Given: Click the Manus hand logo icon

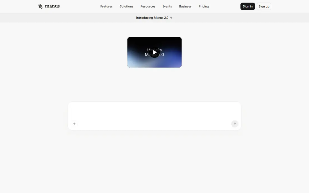Looking at the screenshot, I should pyautogui.click(x=40, y=6).
